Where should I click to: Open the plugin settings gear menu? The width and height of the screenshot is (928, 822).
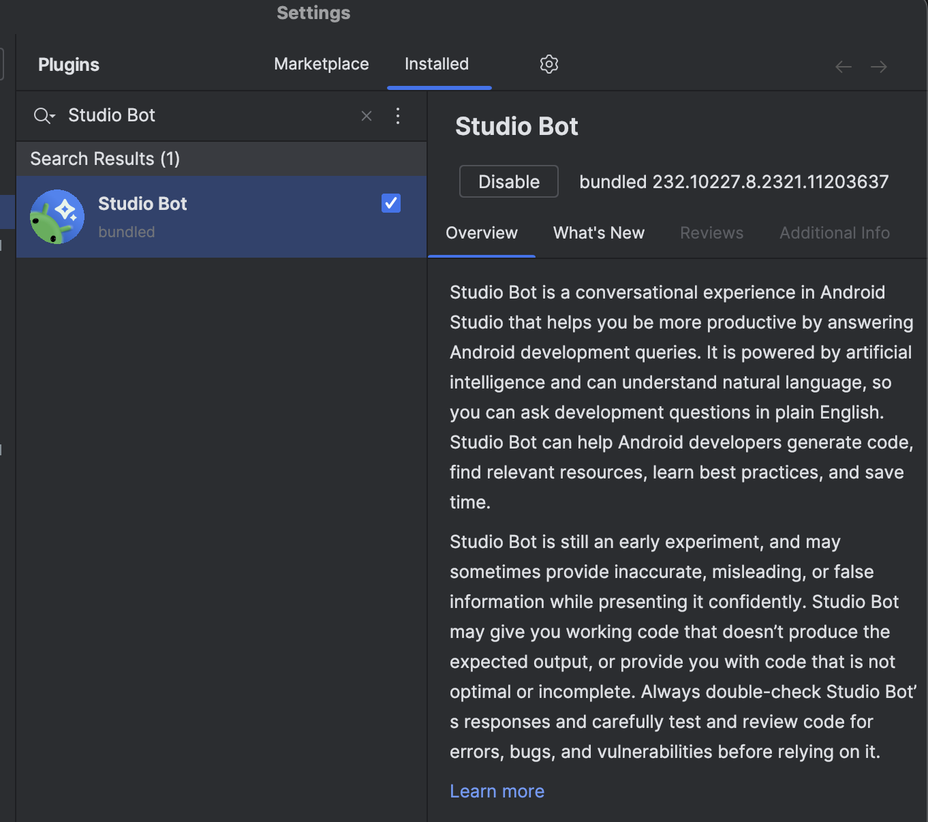[548, 64]
